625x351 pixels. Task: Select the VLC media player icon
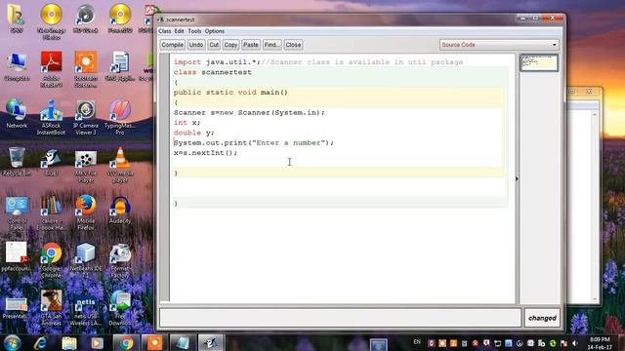click(120, 166)
